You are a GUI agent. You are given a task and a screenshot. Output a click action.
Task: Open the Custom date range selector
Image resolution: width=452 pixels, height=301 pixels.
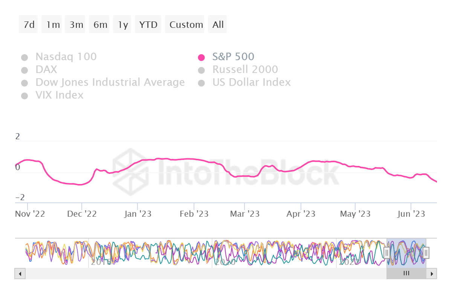(x=185, y=24)
